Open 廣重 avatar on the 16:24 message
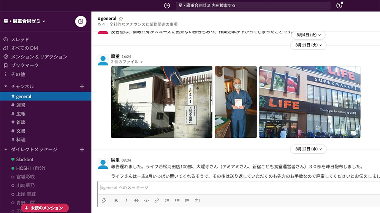380x213 pixels. click(x=103, y=60)
